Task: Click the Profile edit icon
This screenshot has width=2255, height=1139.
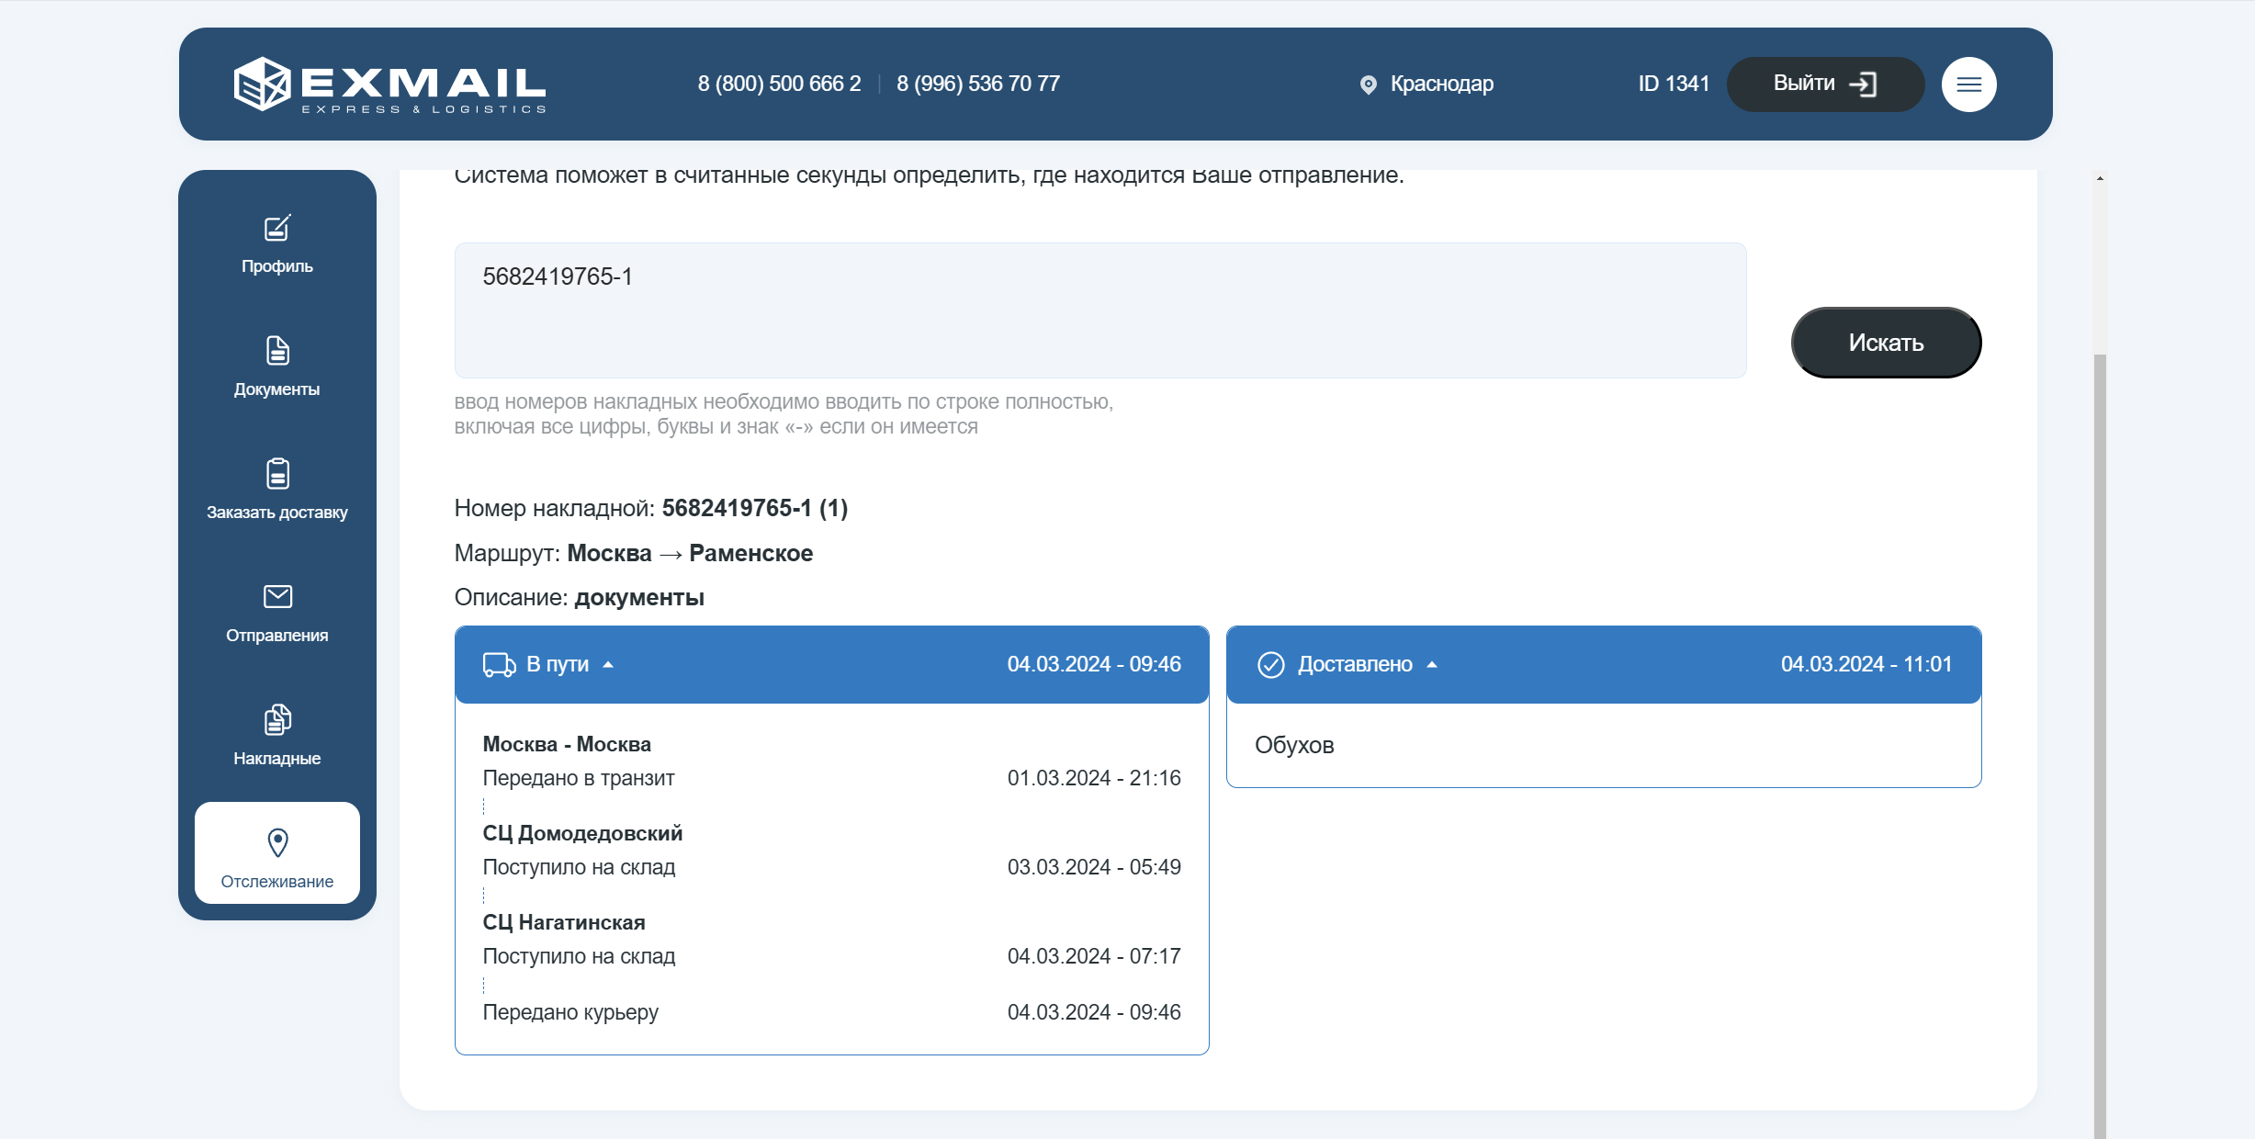Action: pos(277,228)
